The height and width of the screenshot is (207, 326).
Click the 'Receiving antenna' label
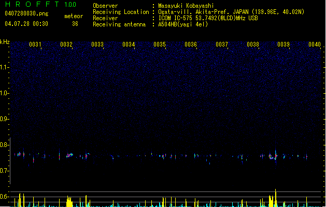119,24
